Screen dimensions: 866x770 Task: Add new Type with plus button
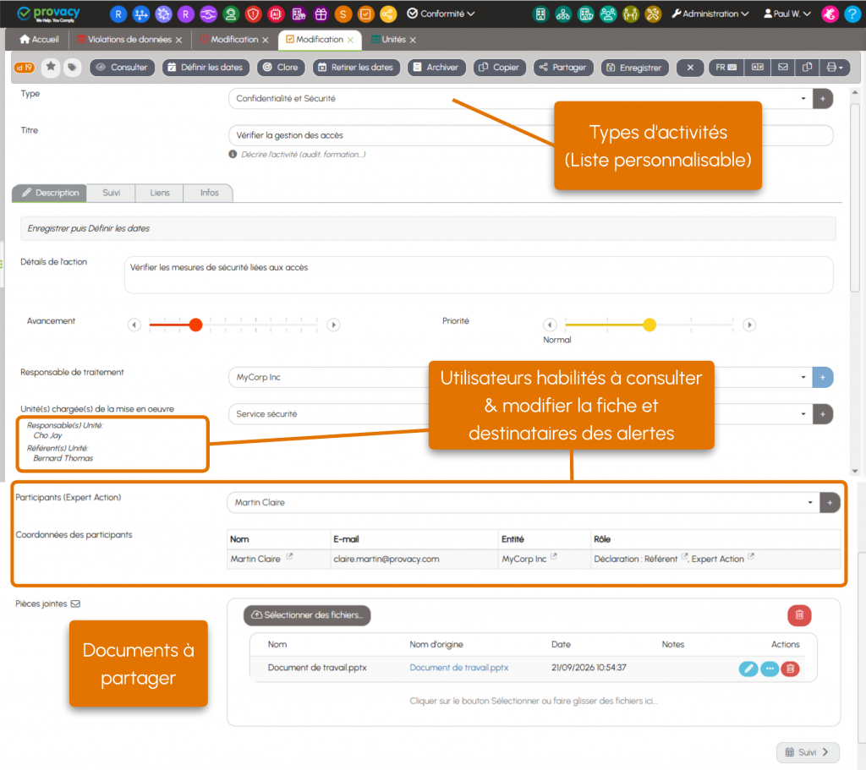coord(822,99)
